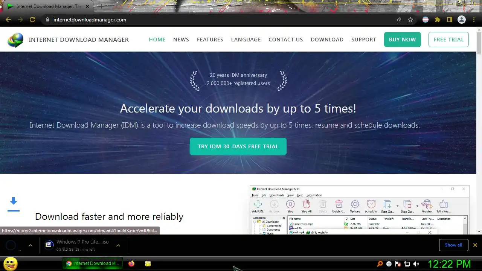Screen dimensions: 482x271
Task: Open a new browser tab with plus
Action: (101, 6)
